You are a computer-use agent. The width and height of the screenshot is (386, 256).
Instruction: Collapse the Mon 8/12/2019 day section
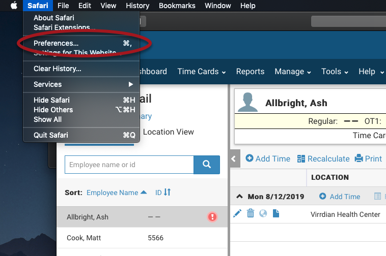[x=239, y=197]
